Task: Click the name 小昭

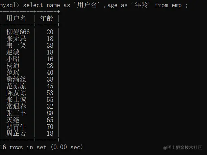Action: pyautogui.click(x=13, y=59)
